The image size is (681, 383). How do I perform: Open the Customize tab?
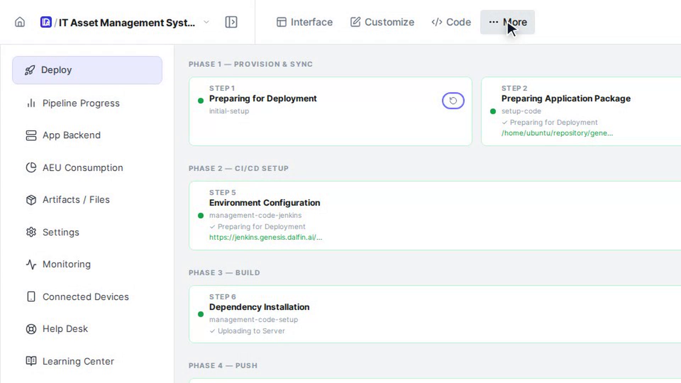382,22
